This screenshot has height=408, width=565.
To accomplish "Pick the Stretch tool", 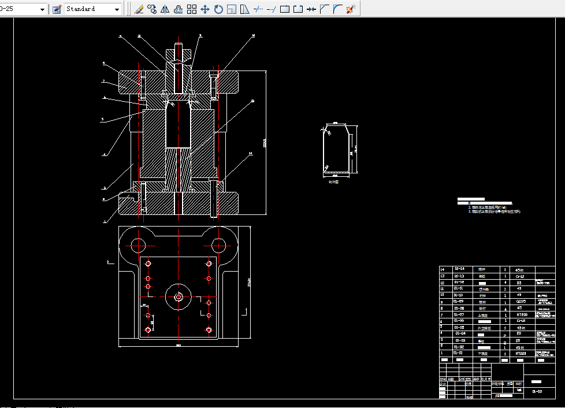I will tap(245, 9).
